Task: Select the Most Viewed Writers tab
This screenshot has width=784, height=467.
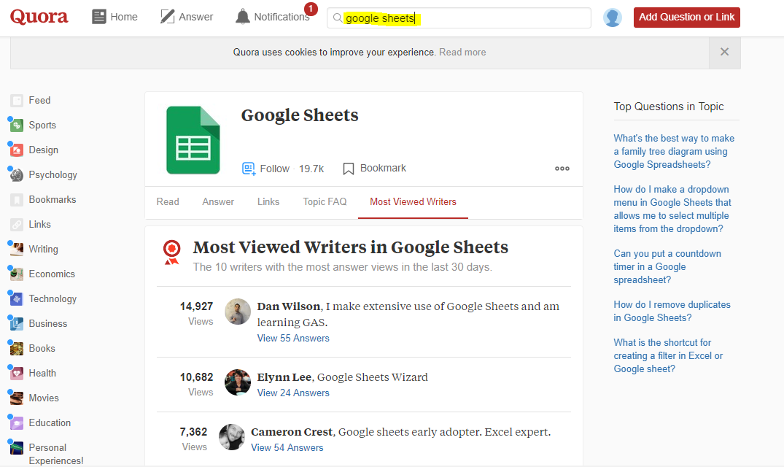Action: 413,202
